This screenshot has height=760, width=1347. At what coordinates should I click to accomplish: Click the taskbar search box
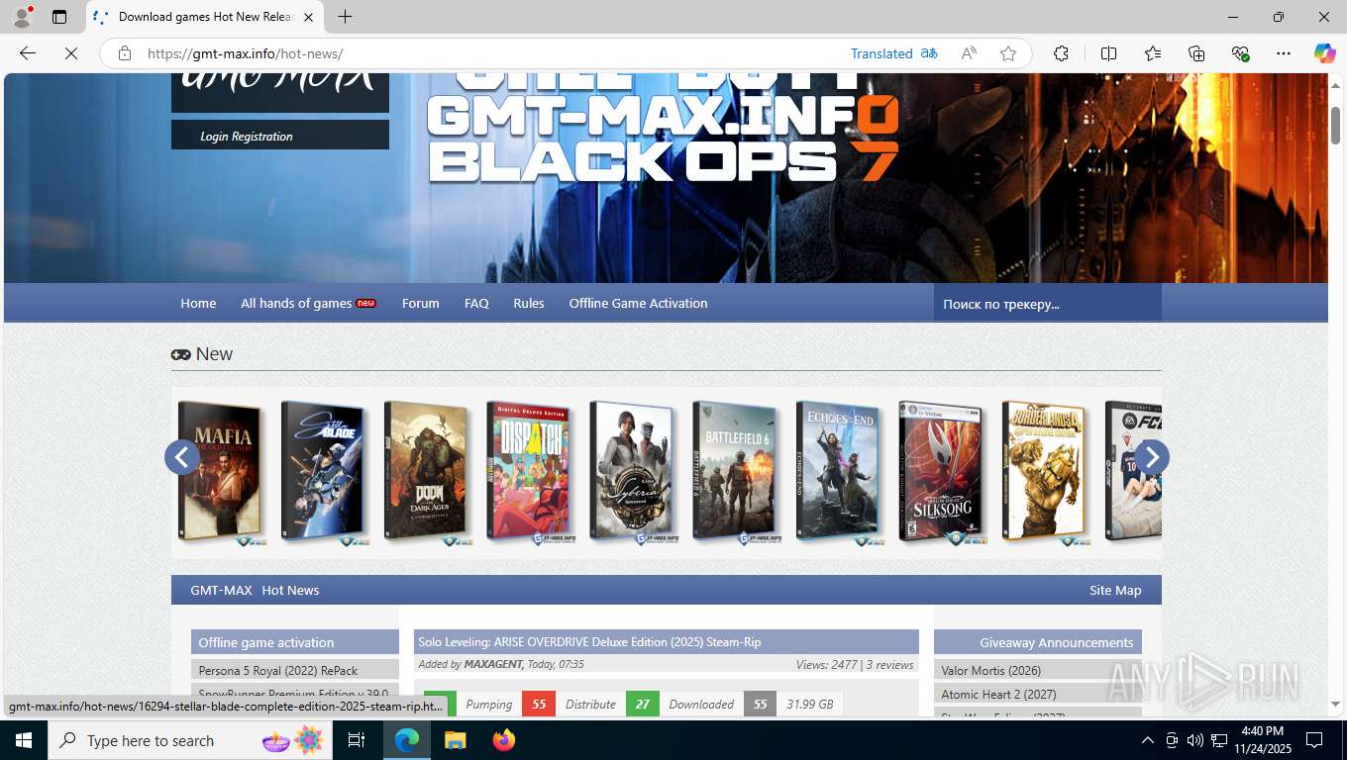click(x=188, y=740)
